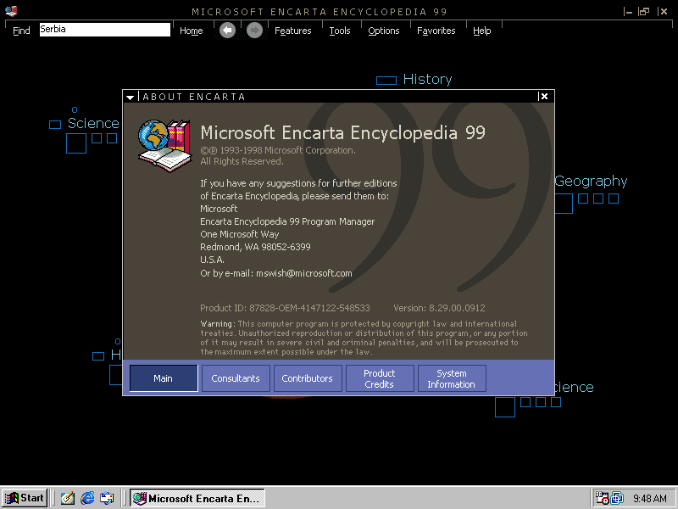678x509 pixels.
Task: Click the third quick launch icon
Action: 107,498
